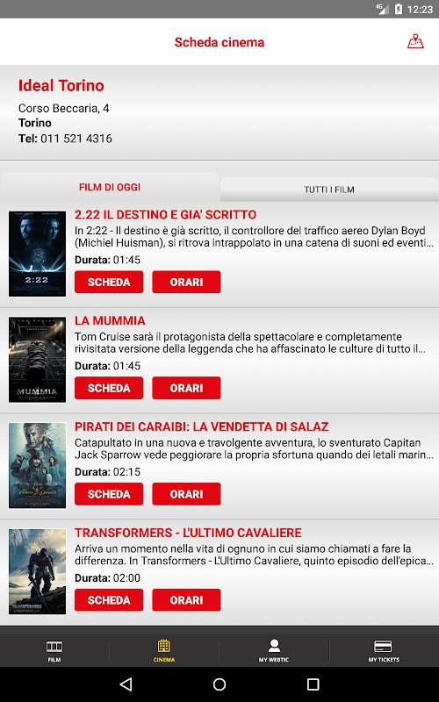
Task: Switch to the Tutti i Film tab
Action: pos(329,190)
